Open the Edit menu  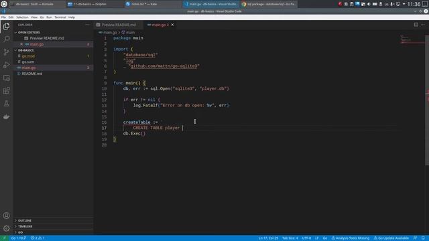click(x=11, y=17)
